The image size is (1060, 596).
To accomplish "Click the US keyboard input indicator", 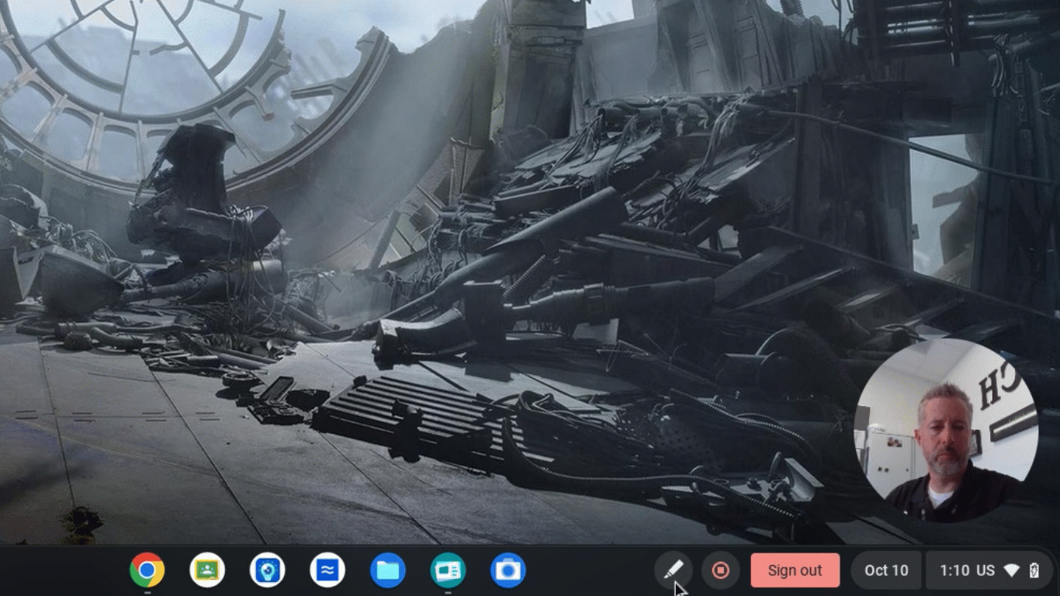I will [986, 570].
